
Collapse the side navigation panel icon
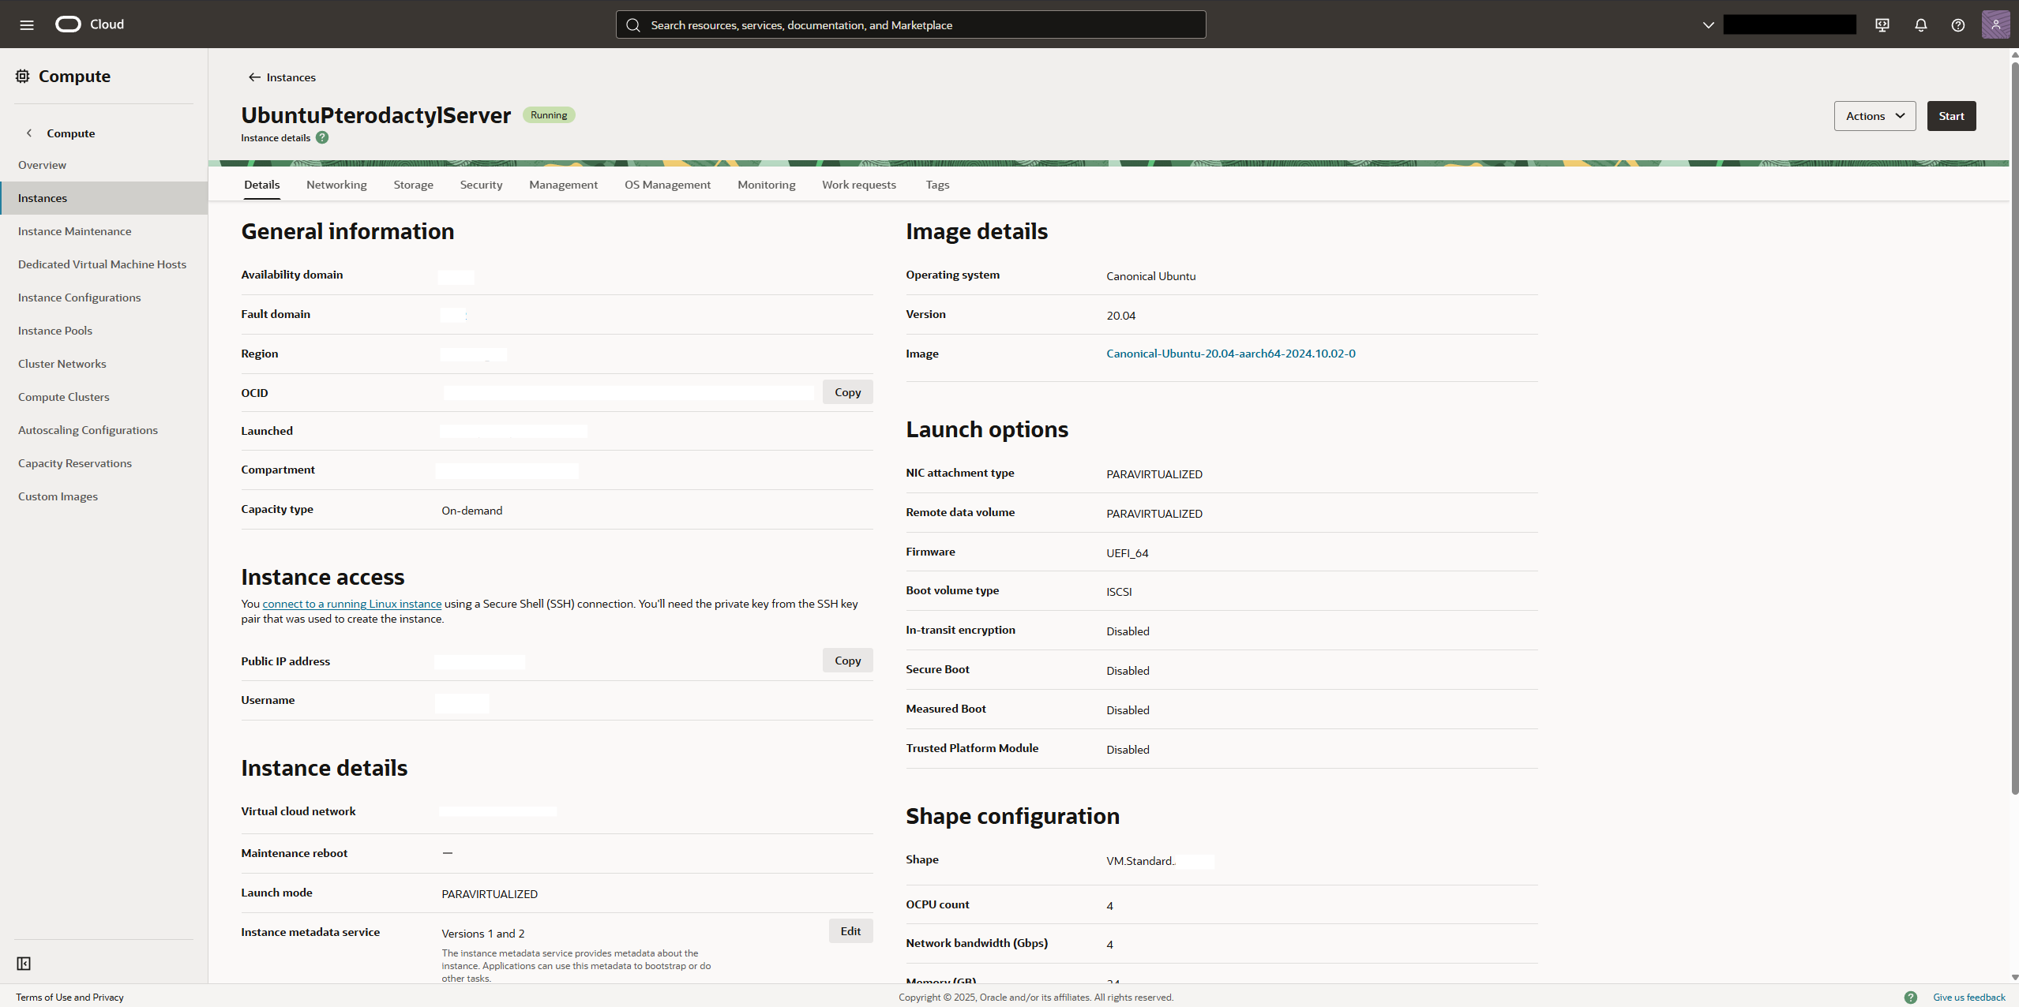(x=24, y=964)
